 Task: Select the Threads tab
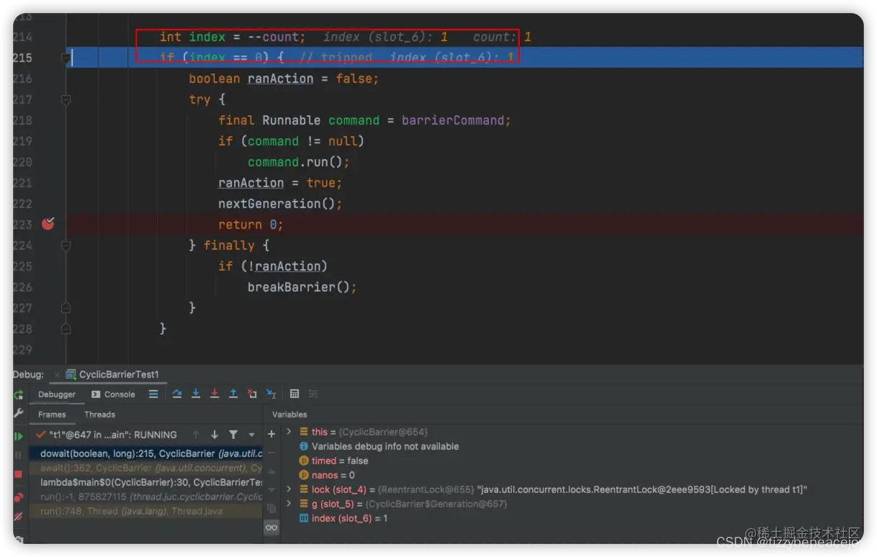[x=99, y=415]
